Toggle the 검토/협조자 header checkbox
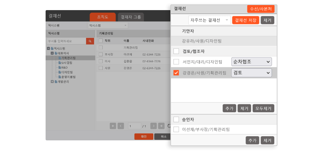 [x=176, y=51]
